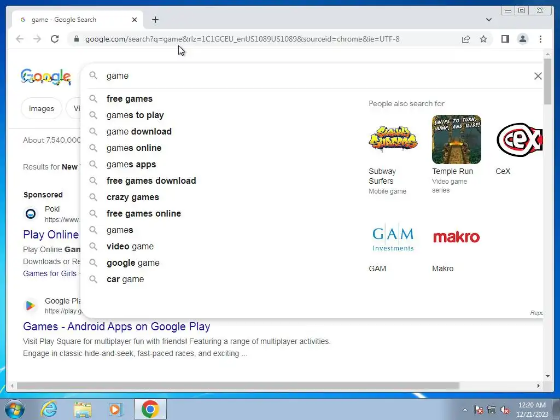
Task: Bookmark this tab with the star icon
Action: point(483,39)
